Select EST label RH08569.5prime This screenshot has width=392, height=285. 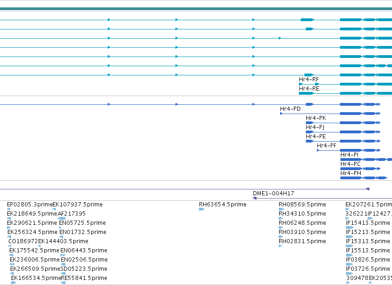(302, 205)
